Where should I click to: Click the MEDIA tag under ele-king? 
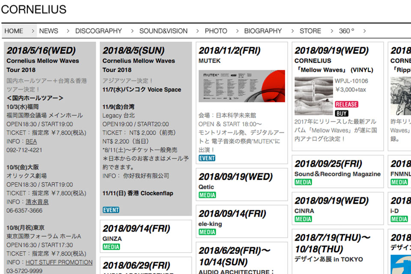tap(207, 232)
